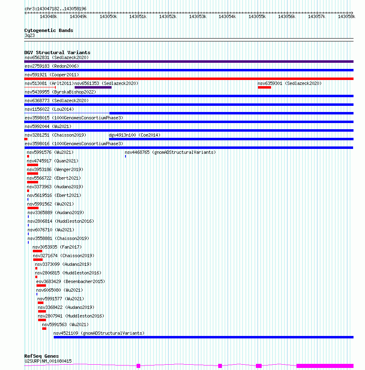Click the nsv5991563 (Wu2021) label
The width and height of the screenshot is (365, 370).
click(x=65, y=325)
